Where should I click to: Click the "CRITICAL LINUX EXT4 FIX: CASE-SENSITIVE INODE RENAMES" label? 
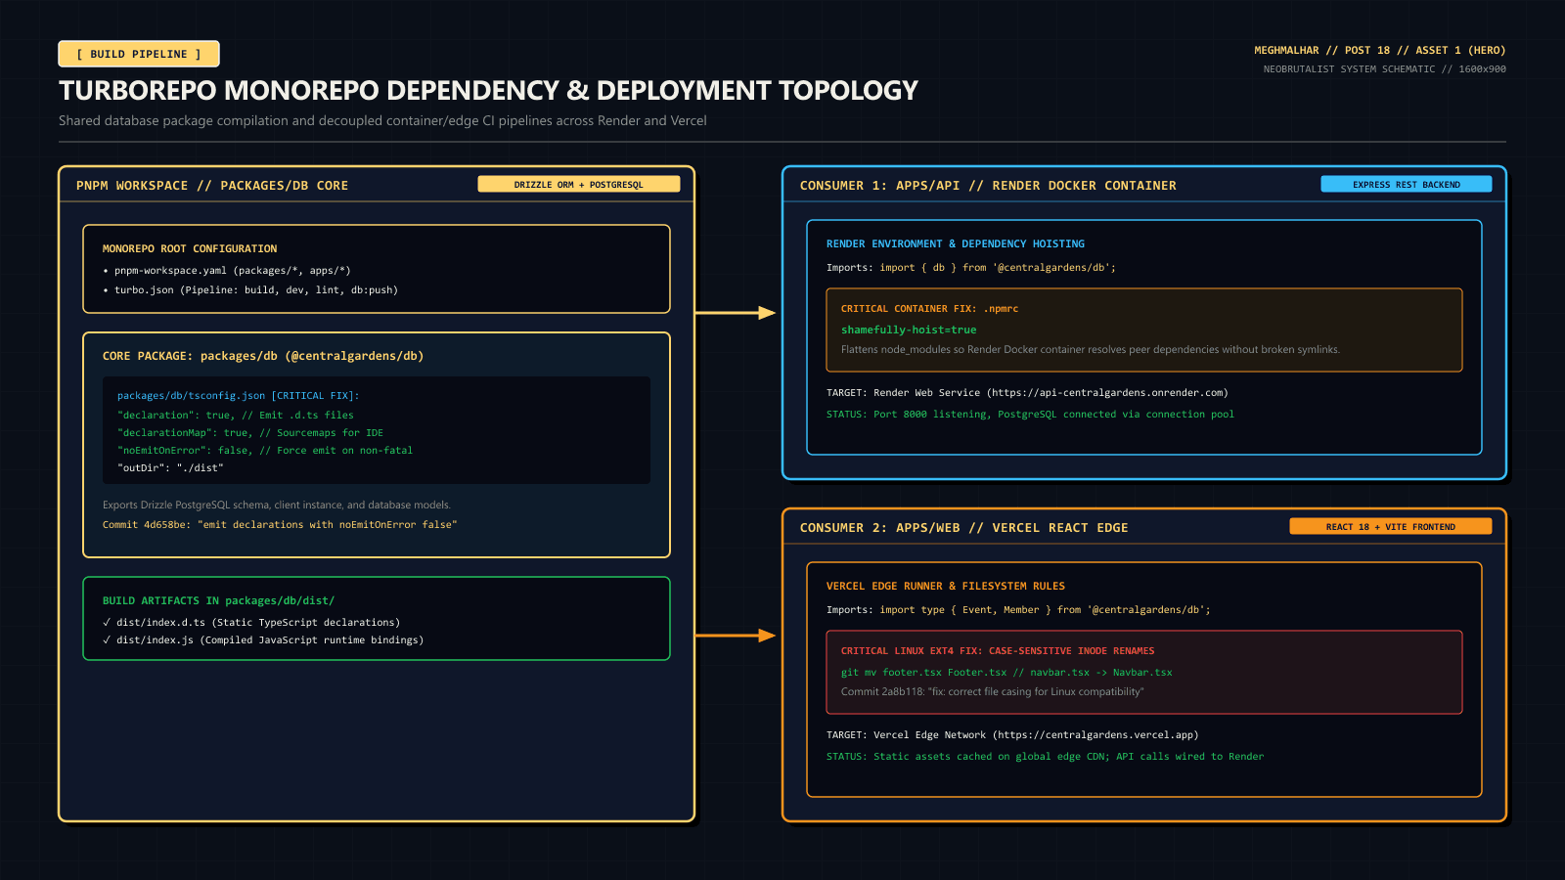coord(998,651)
